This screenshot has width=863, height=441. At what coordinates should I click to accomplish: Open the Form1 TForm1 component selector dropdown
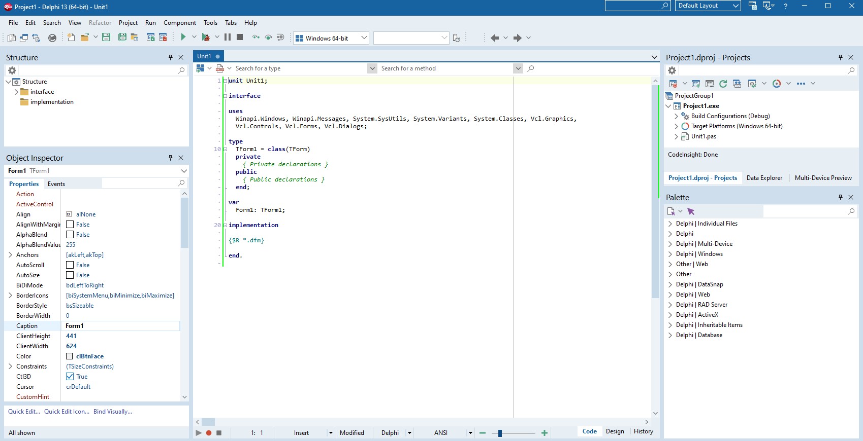coord(184,171)
